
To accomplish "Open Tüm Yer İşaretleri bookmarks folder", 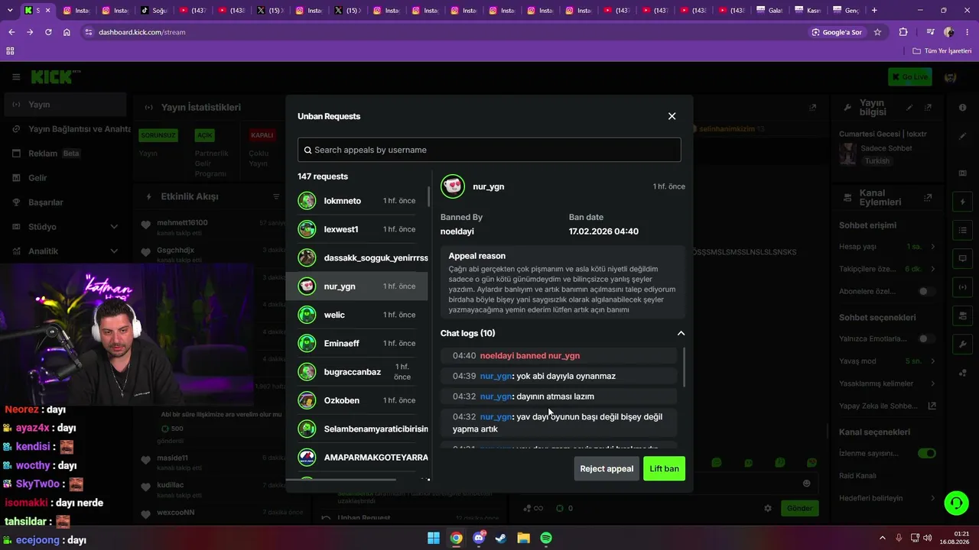I will (x=942, y=51).
